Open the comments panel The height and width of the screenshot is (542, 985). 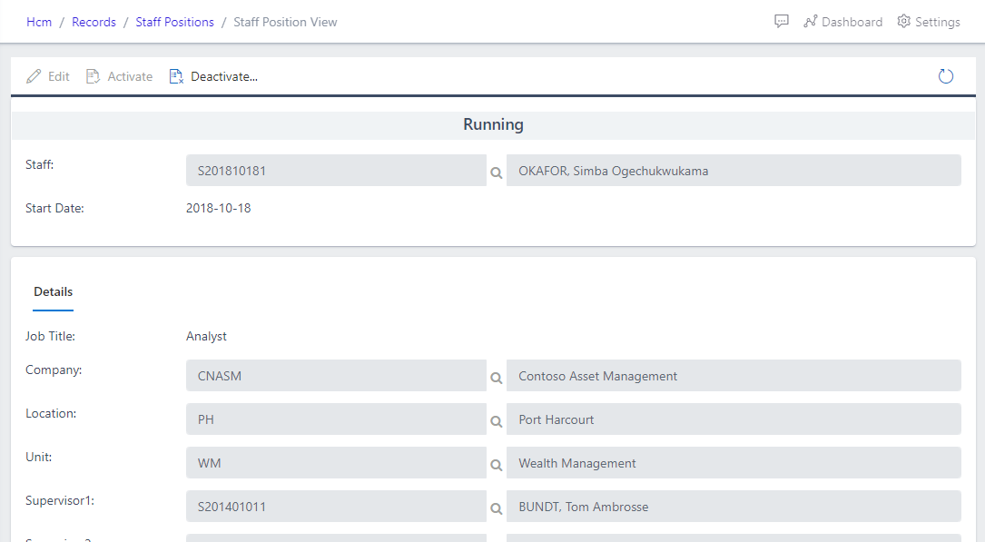[x=781, y=21]
